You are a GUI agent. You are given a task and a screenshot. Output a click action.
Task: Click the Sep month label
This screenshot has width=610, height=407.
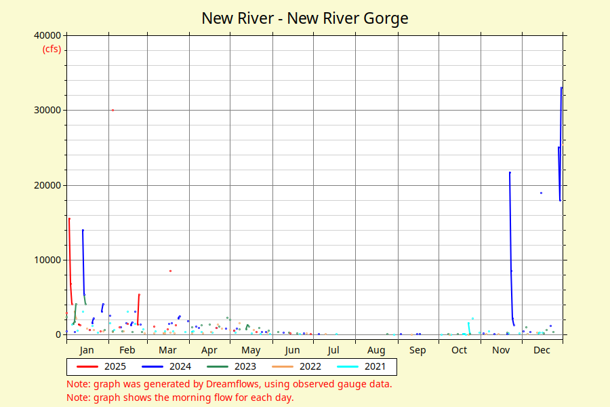tap(418, 350)
